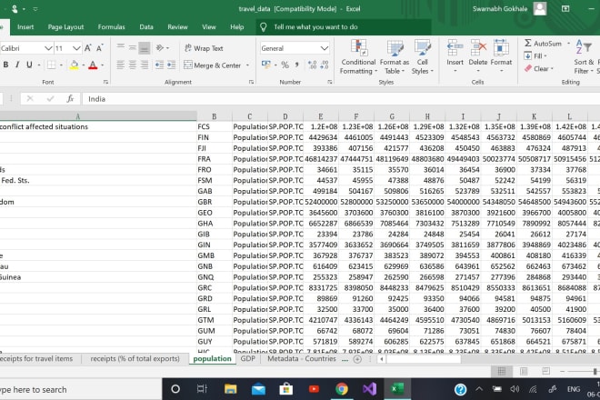Image resolution: width=600 pixels, height=400 pixels.
Task: Select column E header
Action: click(x=321, y=116)
